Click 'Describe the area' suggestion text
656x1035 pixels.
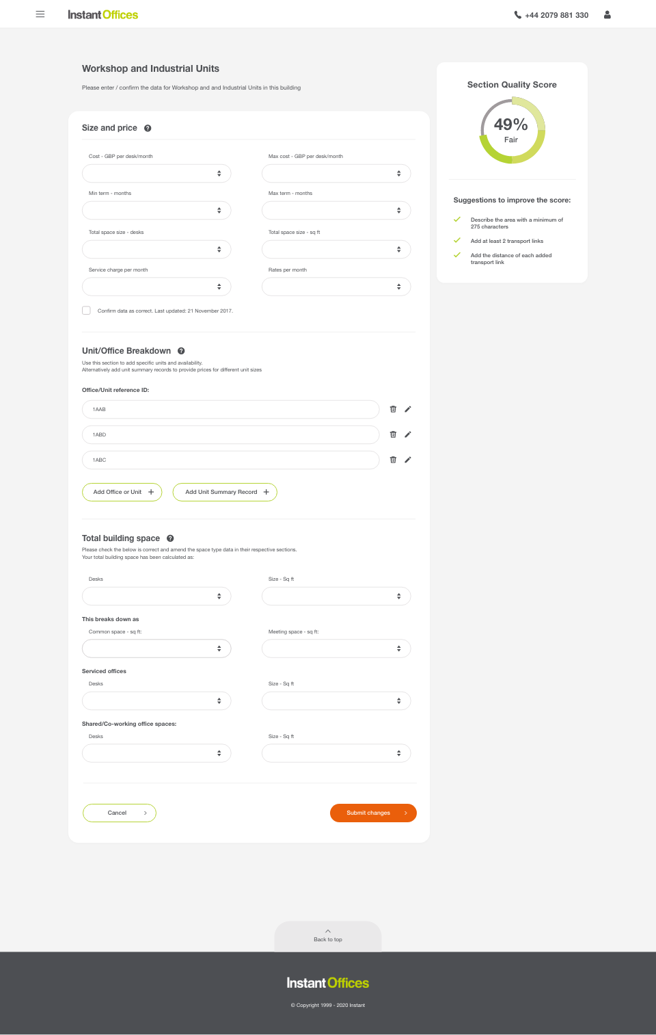(517, 223)
